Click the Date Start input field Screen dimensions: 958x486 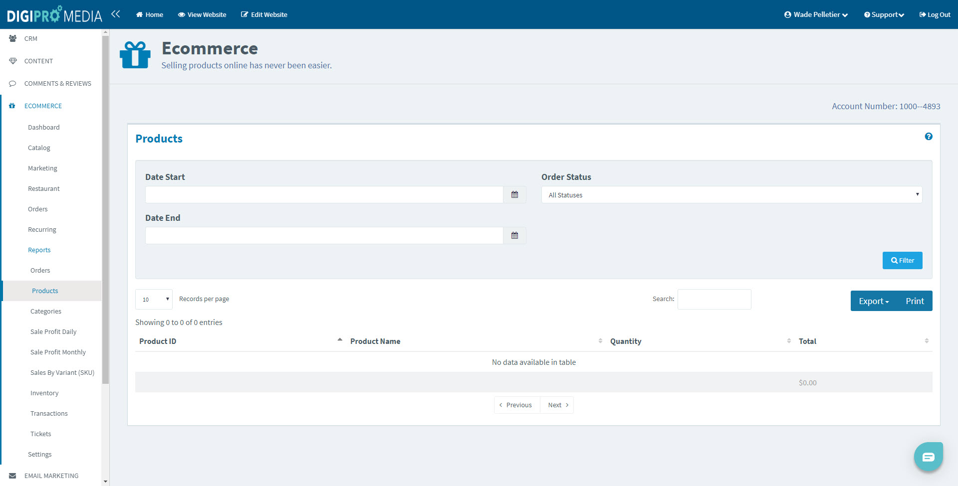coord(324,195)
